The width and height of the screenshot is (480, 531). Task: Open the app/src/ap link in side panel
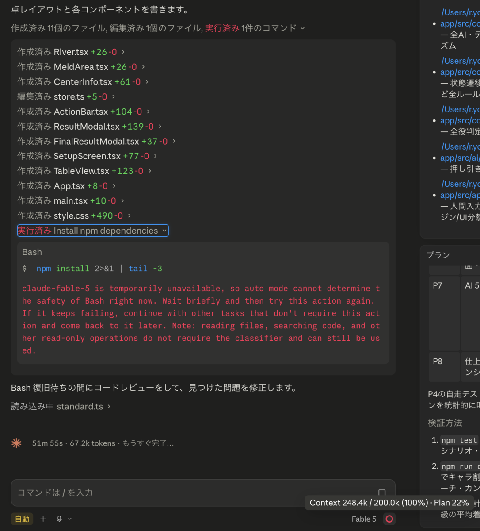pos(460,195)
